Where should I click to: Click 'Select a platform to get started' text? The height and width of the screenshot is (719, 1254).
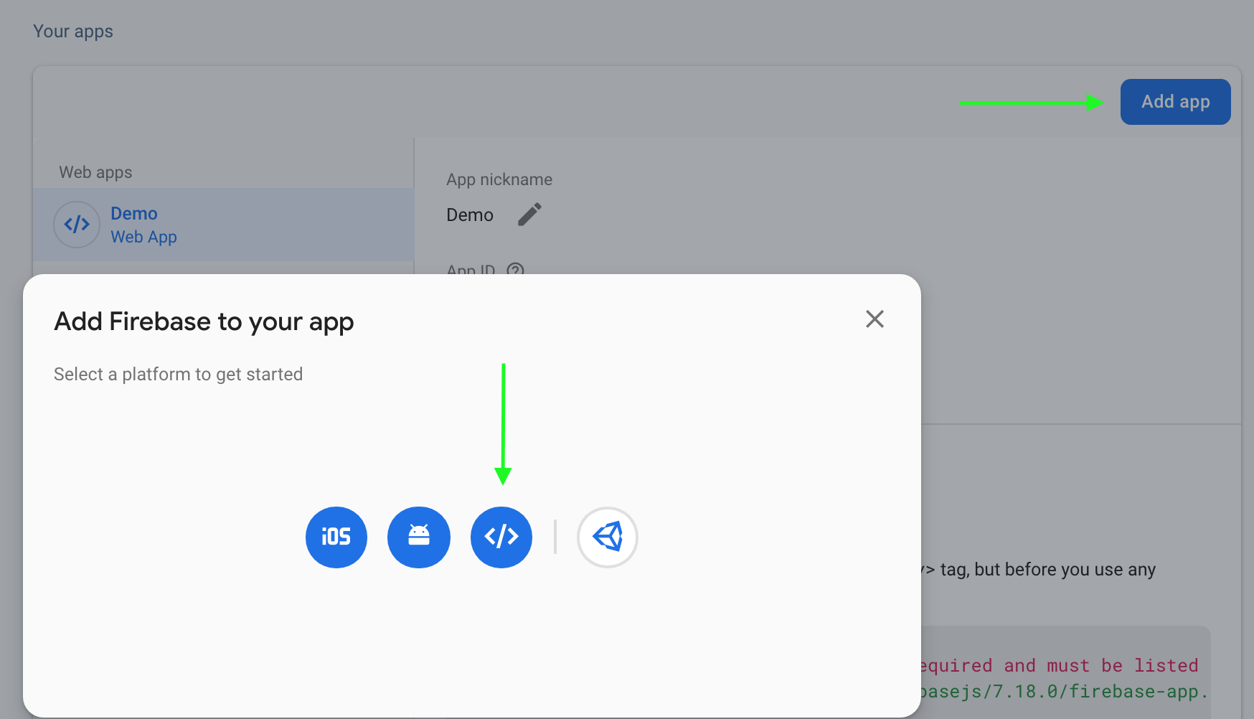tap(179, 375)
